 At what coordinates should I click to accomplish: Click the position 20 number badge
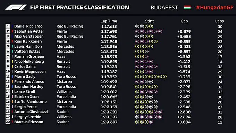coord(8,122)
